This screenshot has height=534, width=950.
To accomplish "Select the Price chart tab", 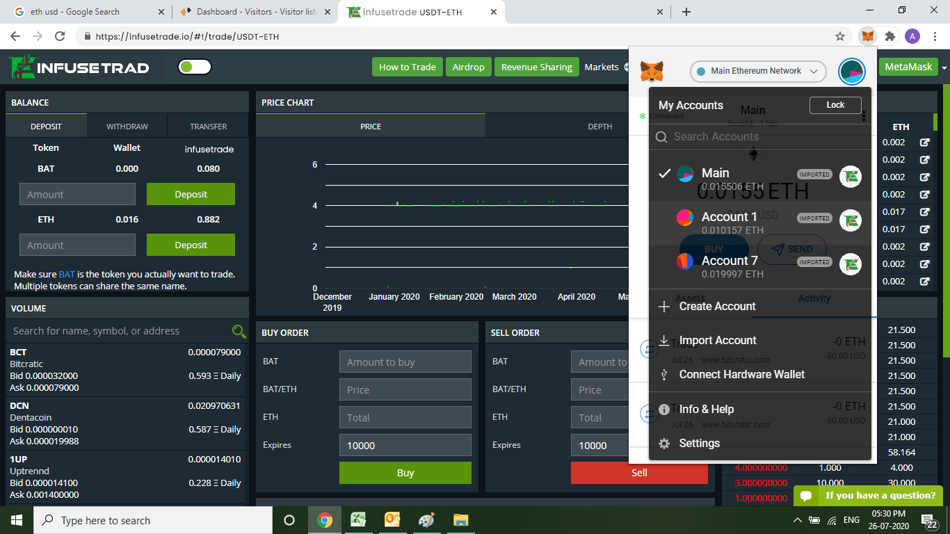I will pos(371,127).
